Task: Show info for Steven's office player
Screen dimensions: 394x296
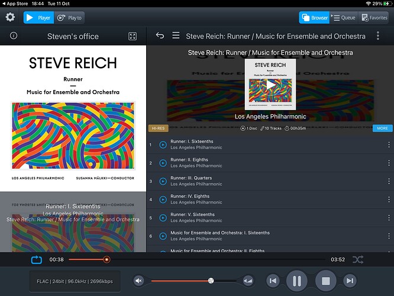Action: tap(14, 36)
